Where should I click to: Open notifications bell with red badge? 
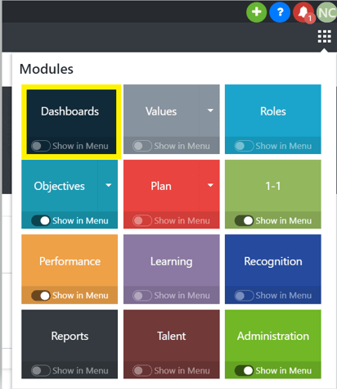303,12
